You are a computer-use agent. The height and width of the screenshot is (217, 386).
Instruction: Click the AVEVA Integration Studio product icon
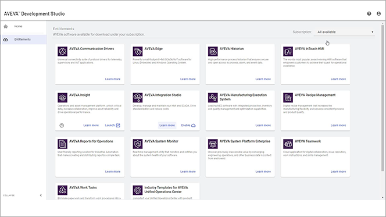[138, 98]
